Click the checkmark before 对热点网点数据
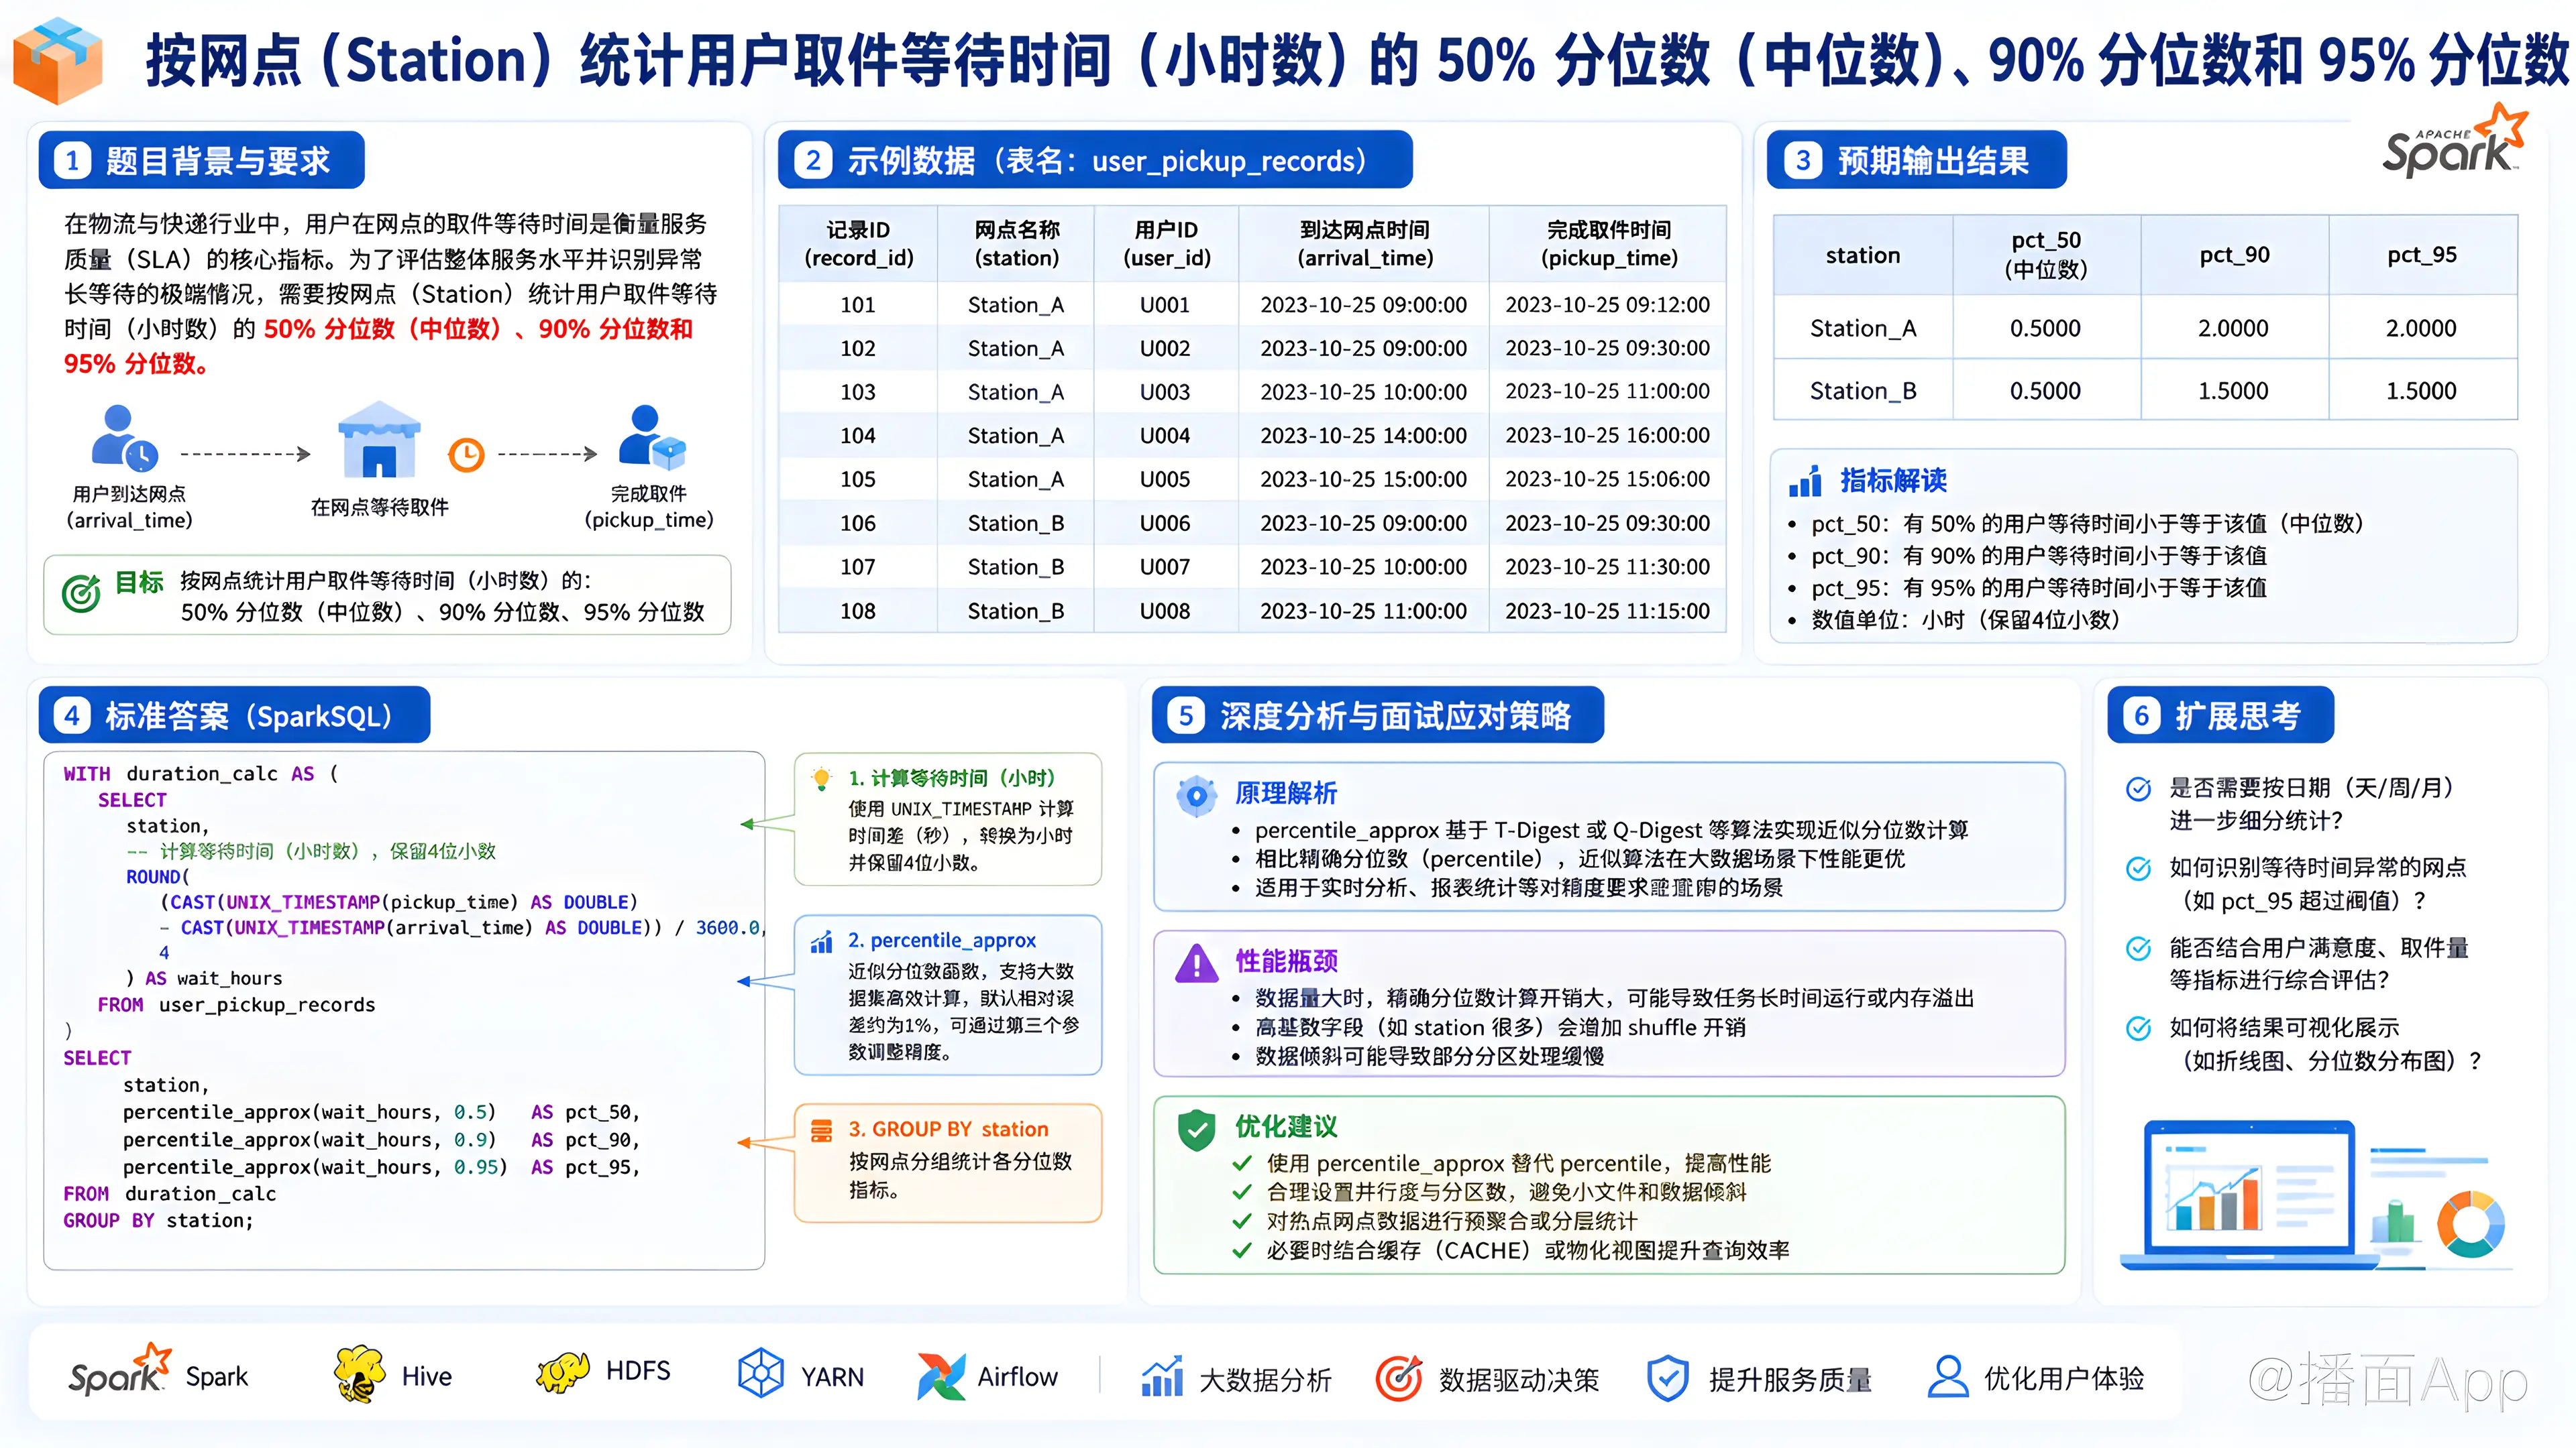 click(1242, 1221)
